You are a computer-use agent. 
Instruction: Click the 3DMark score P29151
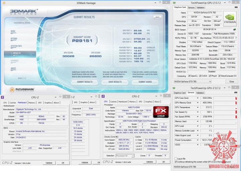[x=82, y=41]
